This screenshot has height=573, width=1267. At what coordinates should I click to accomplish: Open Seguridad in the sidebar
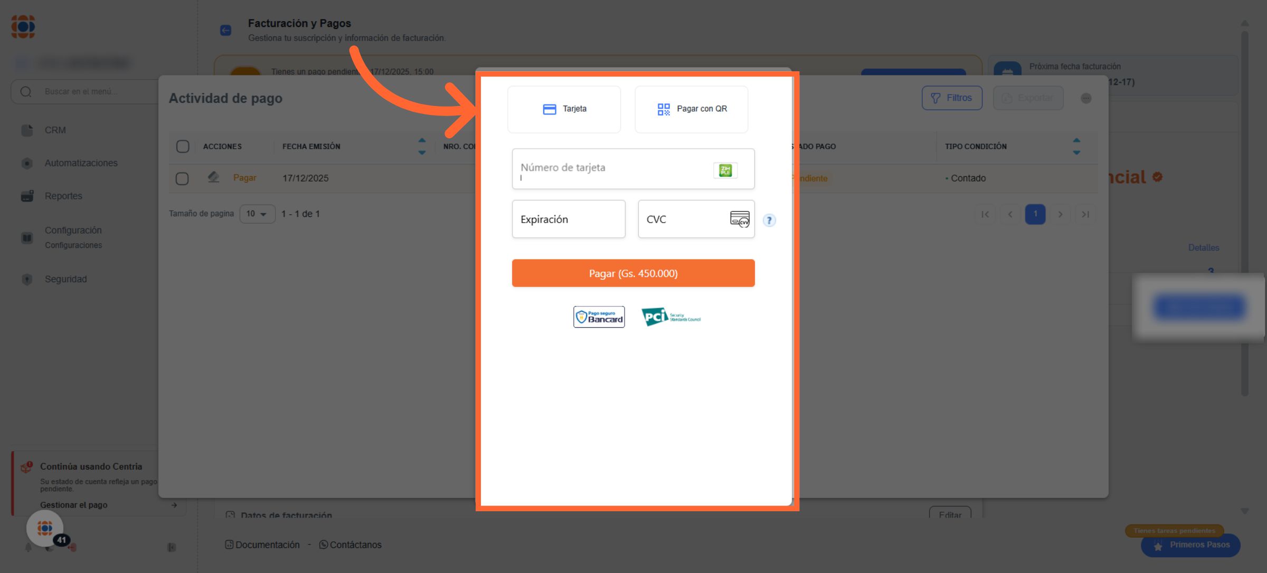(x=65, y=279)
